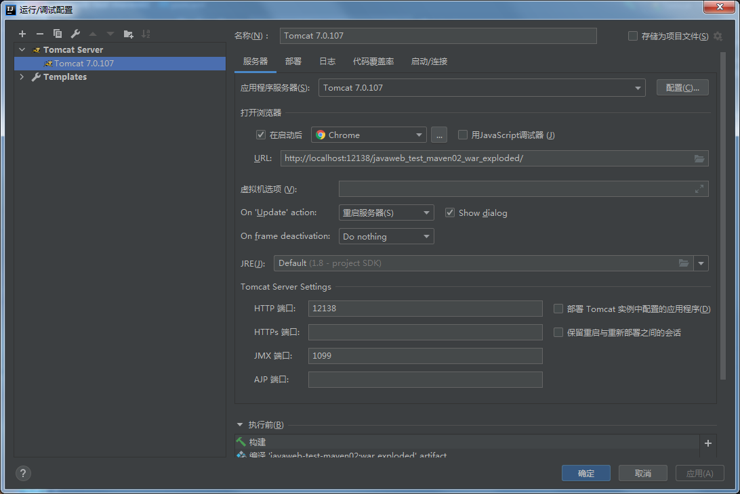Enable 保留重启与重新部署之间的会话 checkbox

558,332
